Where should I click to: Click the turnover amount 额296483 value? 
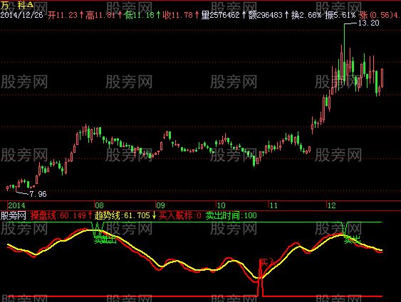pyautogui.click(x=266, y=15)
